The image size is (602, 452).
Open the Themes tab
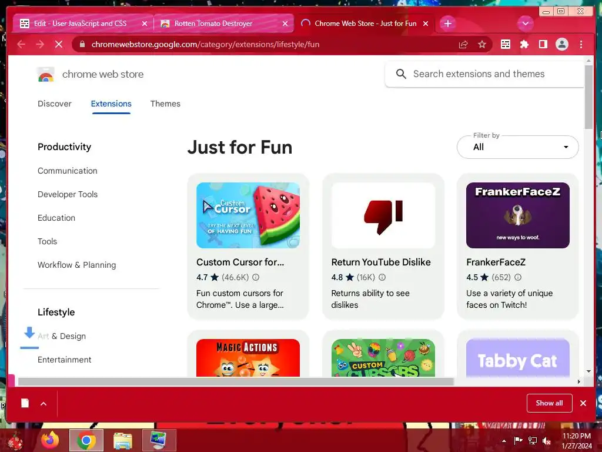point(165,104)
